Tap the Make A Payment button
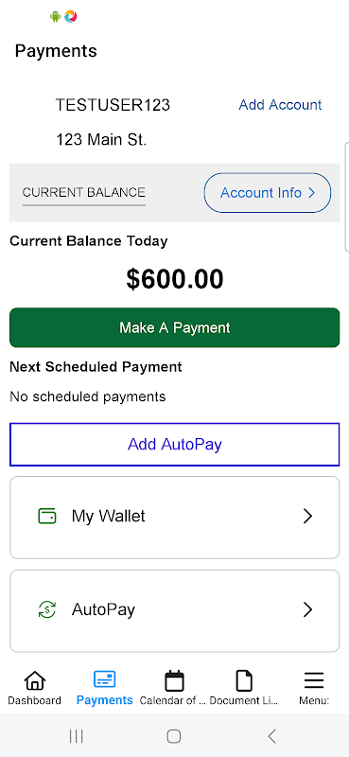This screenshot has height=757, width=349. coord(175,327)
